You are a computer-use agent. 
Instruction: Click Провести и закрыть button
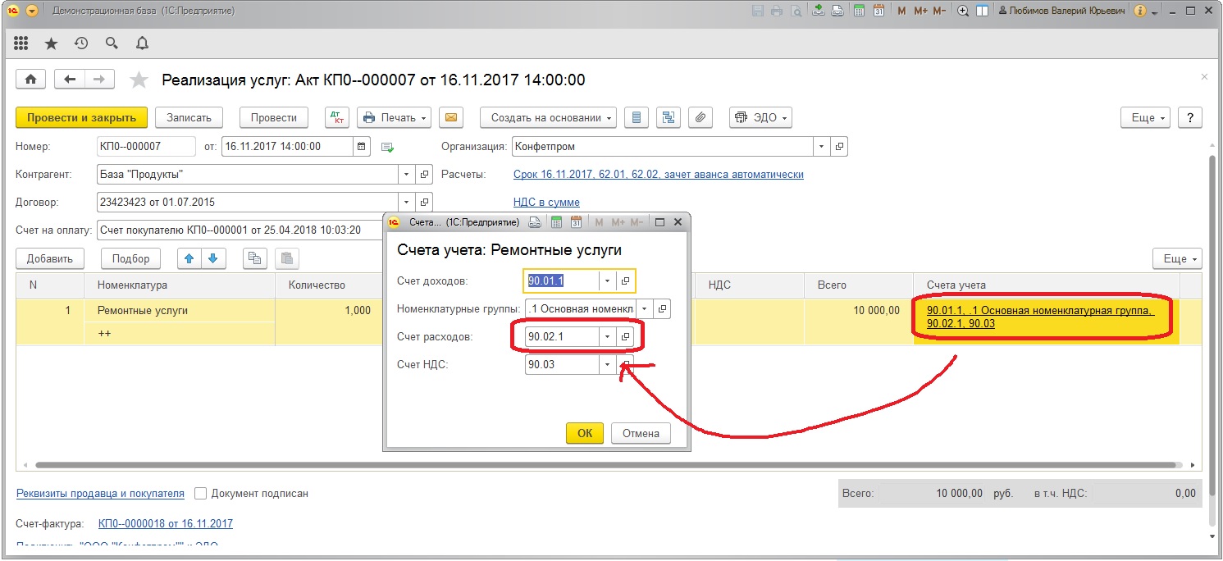tap(81, 117)
